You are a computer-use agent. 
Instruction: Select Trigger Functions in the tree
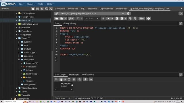pos(29,88)
